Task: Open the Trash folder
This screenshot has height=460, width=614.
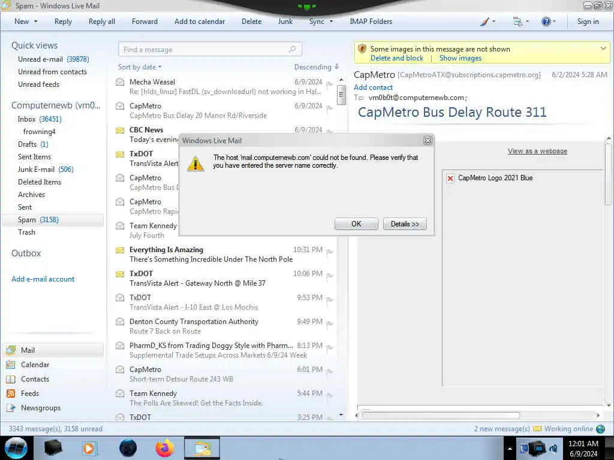Action: pos(26,232)
